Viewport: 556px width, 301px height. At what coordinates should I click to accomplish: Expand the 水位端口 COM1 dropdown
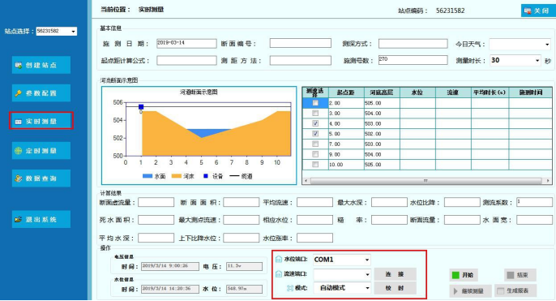click(367, 260)
